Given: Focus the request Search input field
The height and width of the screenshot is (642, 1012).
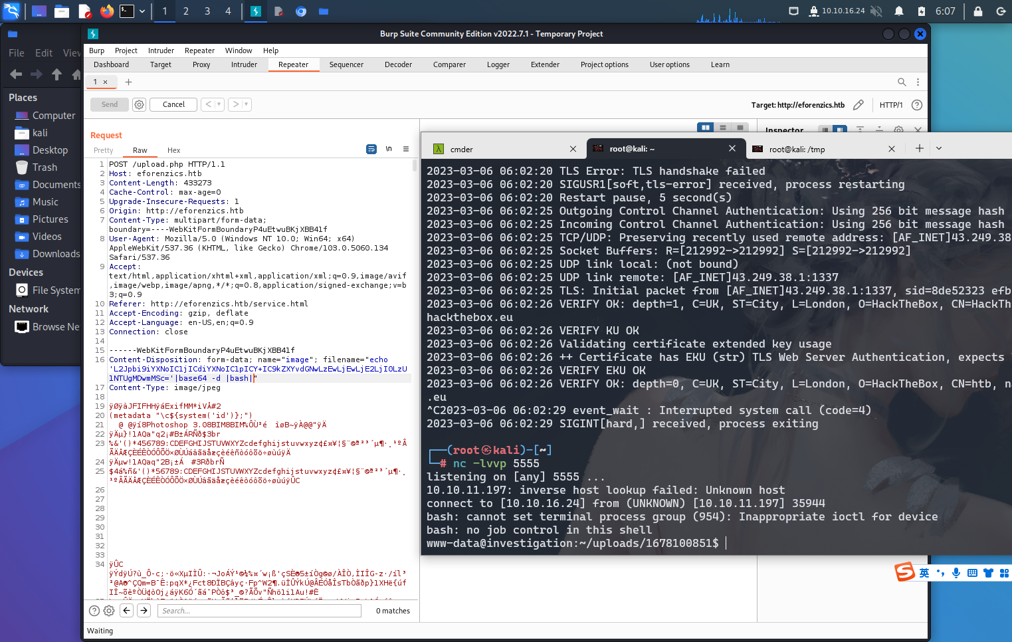Looking at the screenshot, I should coord(259,611).
